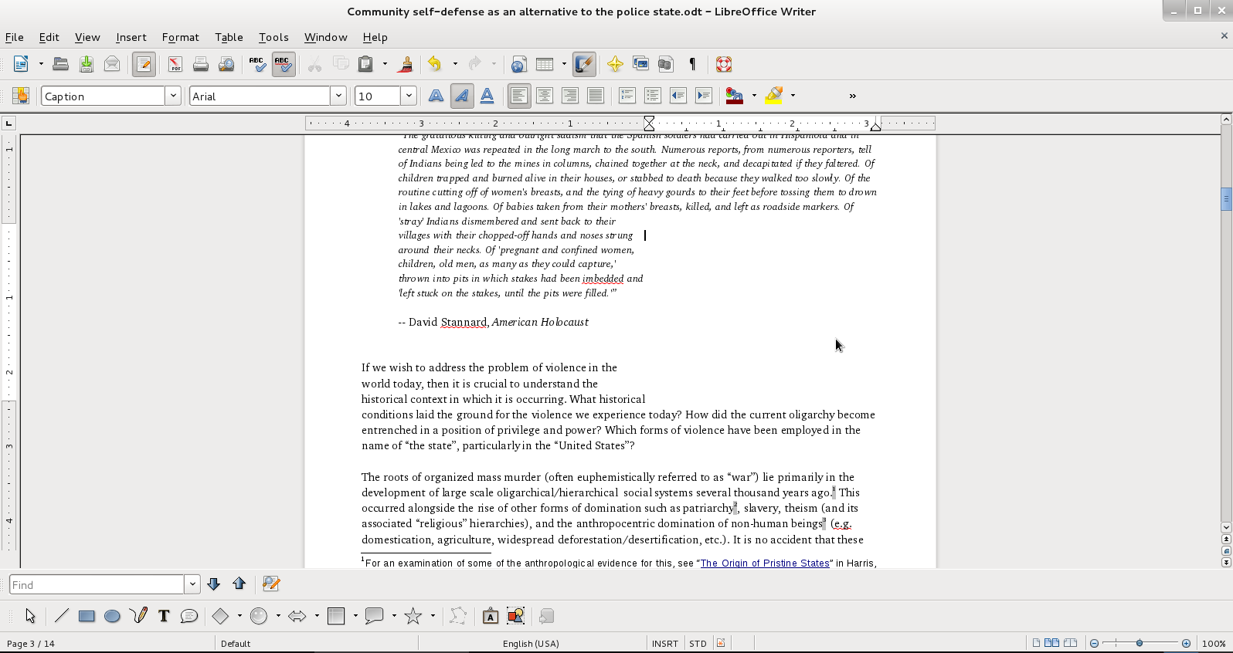This screenshot has height=653, width=1233.
Task: Insert a table using Table icon
Action: pyautogui.click(x=545, y=64)
